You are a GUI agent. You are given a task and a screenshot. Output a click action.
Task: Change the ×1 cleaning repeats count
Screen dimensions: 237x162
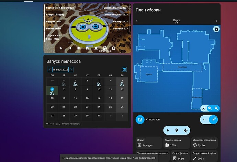click(x=204, y=119)
